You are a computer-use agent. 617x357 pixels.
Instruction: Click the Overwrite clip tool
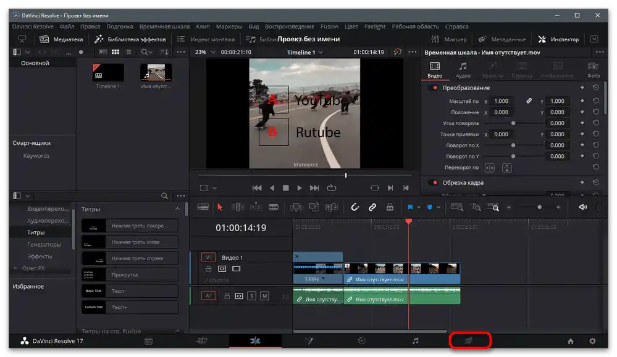[x=314, y=207]
